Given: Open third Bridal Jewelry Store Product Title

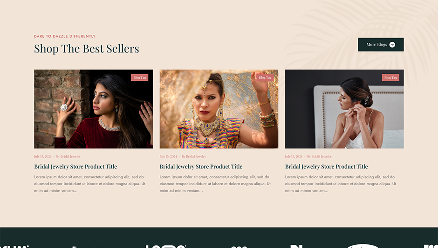Looking at the screenshot, I should pyautogui.click(x=326, y=166).
